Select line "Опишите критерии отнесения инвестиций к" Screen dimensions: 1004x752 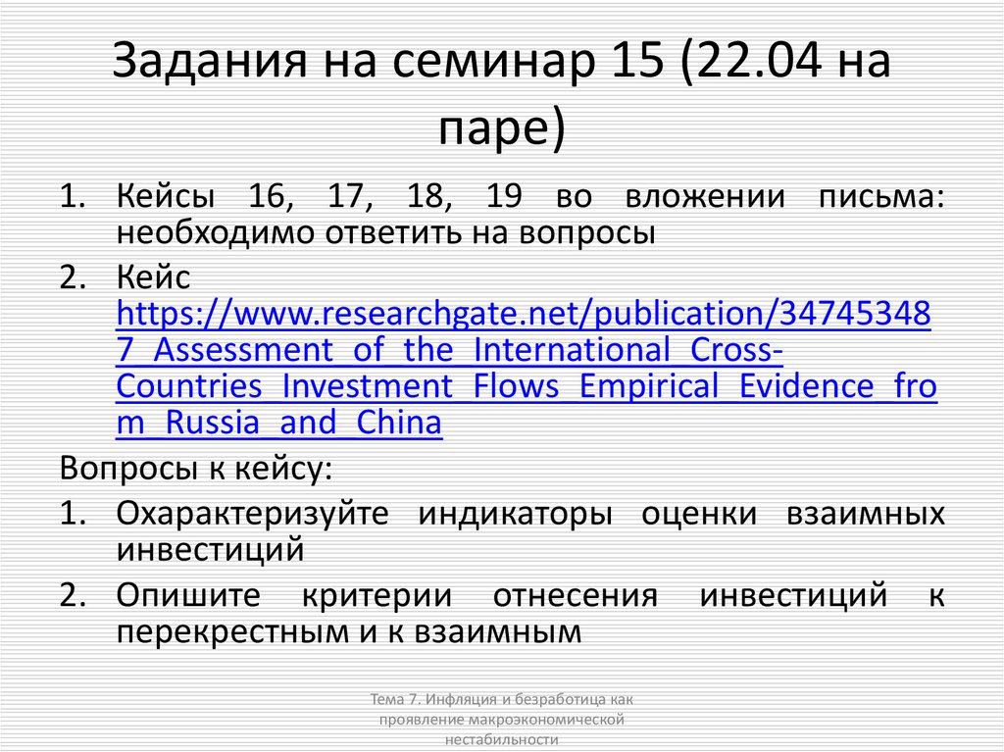[x=530, y=595]
